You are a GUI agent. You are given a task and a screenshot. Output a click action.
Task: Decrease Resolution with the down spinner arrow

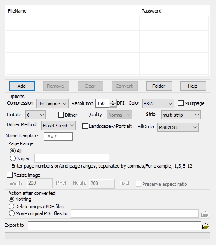[113, 105]
